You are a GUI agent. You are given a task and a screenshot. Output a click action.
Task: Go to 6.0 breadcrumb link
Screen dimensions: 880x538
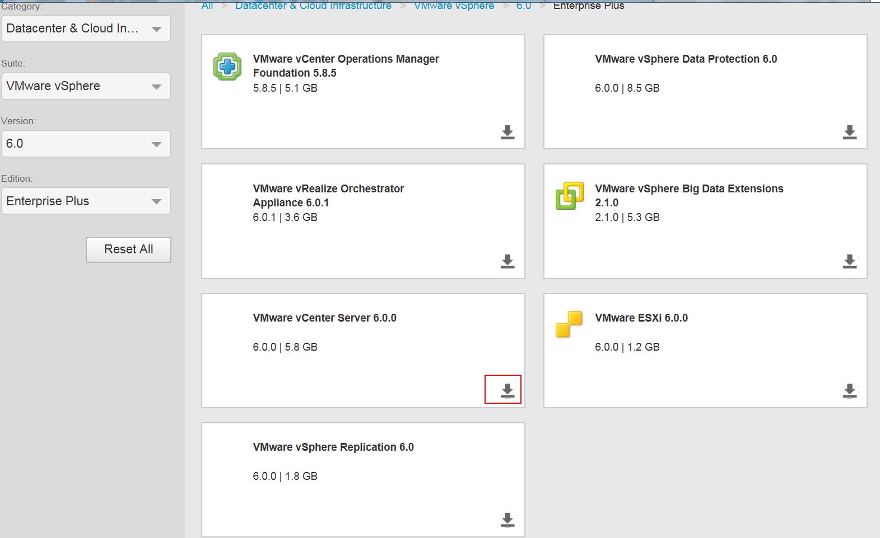pyautogui.click(x=524, y=6)
